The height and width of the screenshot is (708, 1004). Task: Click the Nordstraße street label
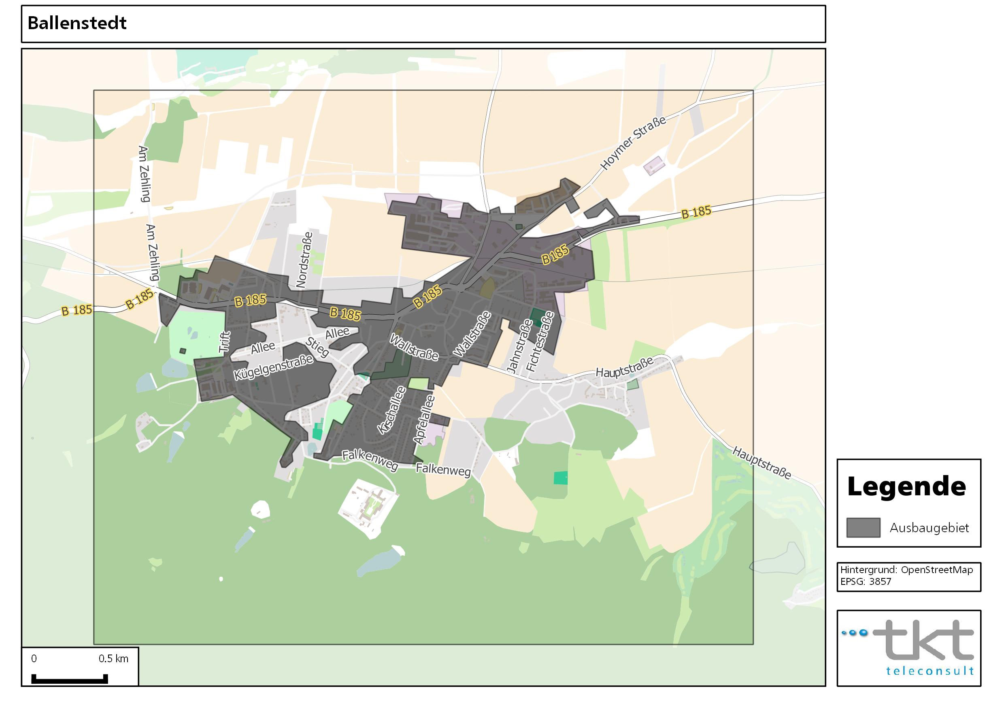(305, 260)
